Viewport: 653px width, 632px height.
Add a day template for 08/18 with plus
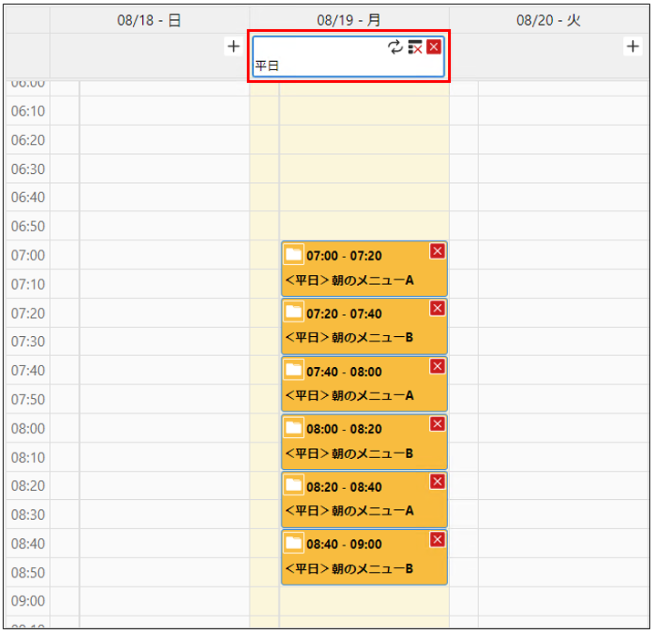(234, 46)
